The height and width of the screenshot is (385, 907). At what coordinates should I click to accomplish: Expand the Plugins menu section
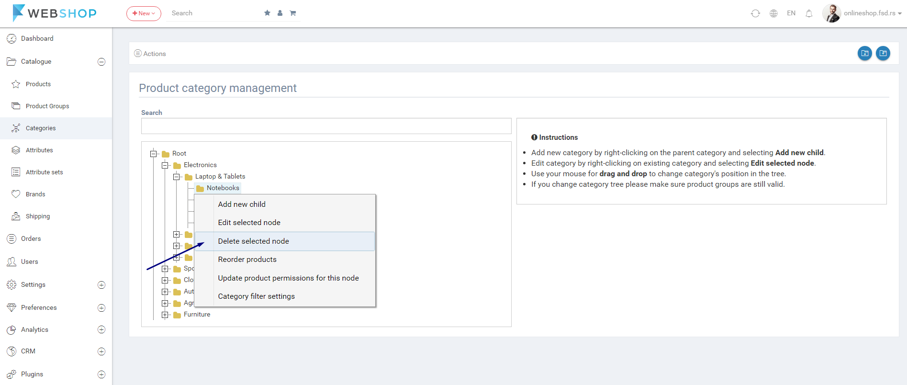pos(101,374)
